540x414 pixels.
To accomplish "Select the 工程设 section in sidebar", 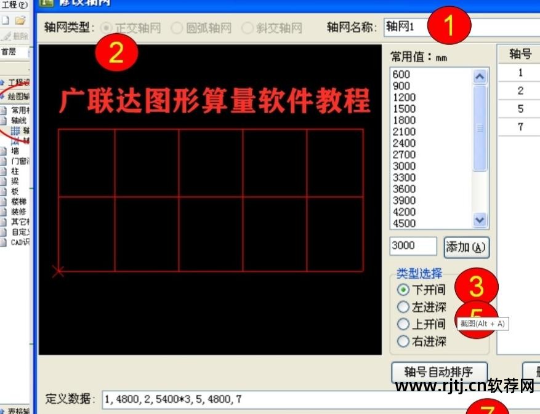I will pos(15,82).
